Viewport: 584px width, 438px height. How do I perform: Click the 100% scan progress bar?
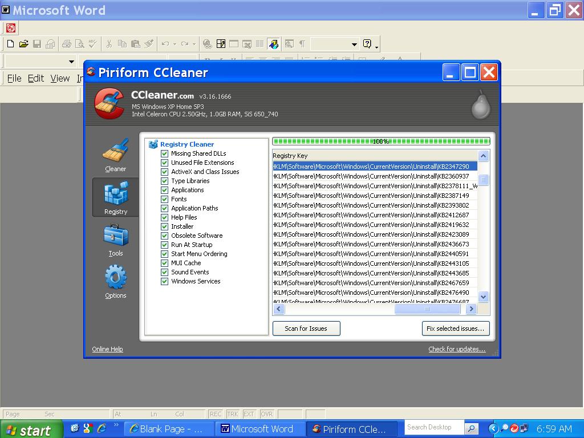pos(381,141)
